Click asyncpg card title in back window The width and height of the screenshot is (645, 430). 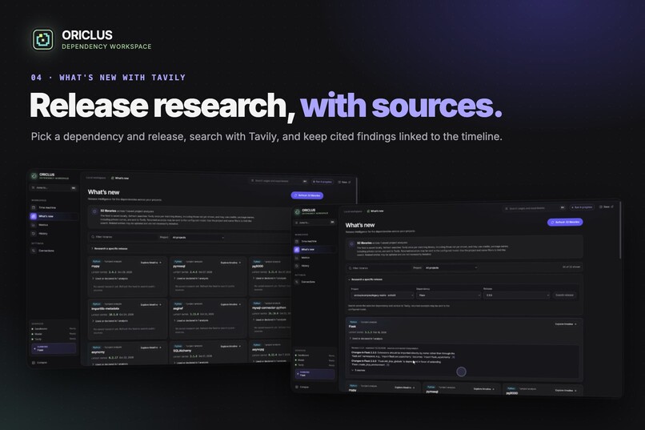[258, 349]
